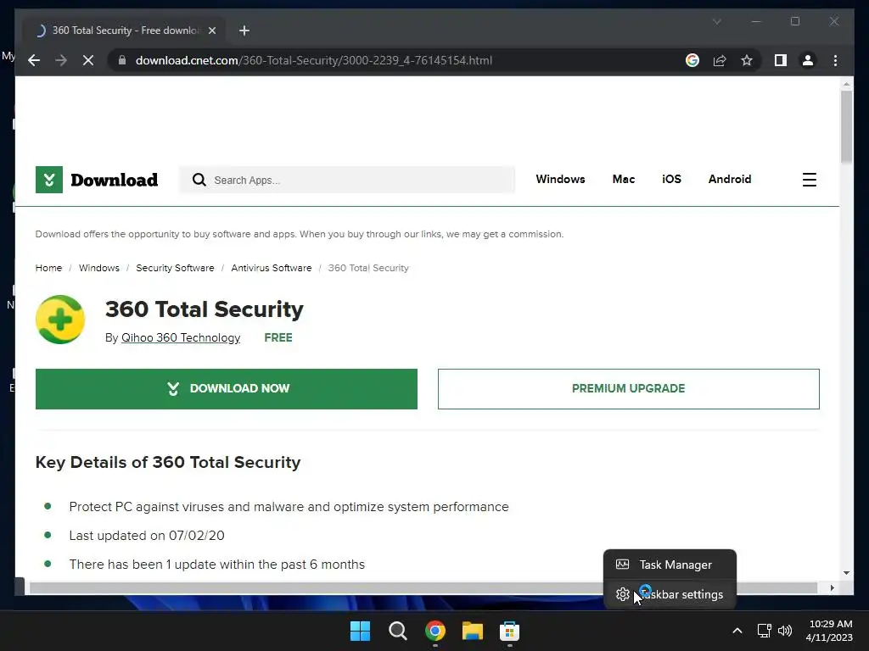Image resolution: width=869 pixels, height=651 pixels.
Task: Click the share page icon
Action: [720, 60]
